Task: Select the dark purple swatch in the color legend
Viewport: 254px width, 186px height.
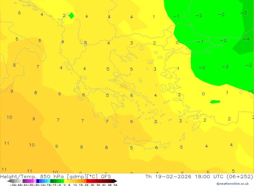Action: pos(24,181)
